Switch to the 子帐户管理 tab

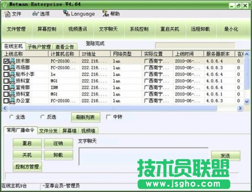pyautogui.click(x=39, y=47)
